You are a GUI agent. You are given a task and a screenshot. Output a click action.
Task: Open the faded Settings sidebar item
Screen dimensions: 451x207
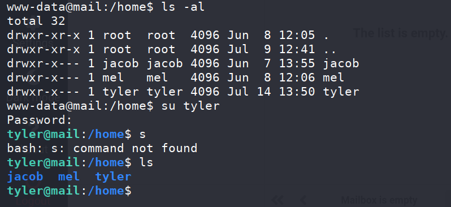point(33,43)
